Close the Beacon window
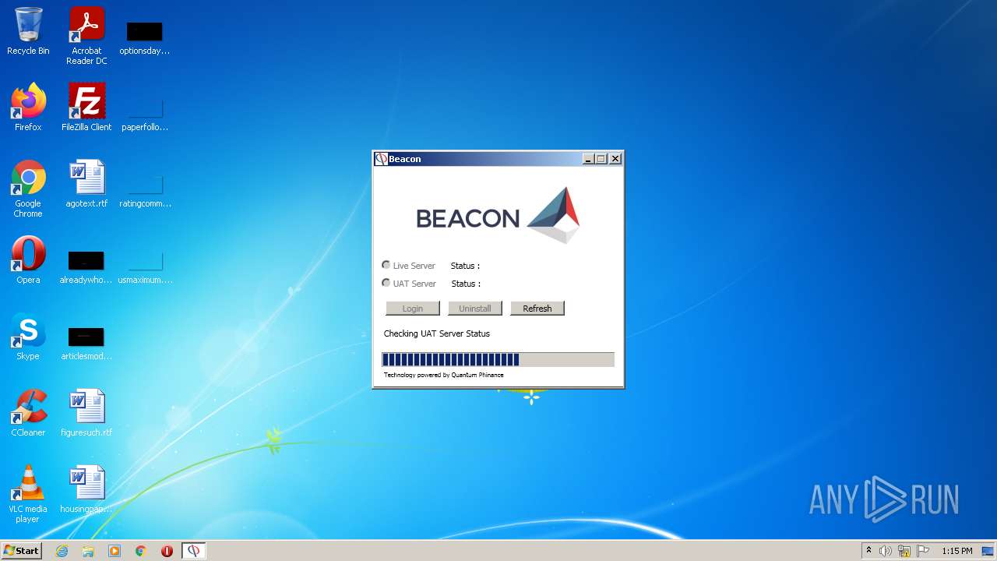Viewport: 997px width, 561px height. tap(615, 159)
